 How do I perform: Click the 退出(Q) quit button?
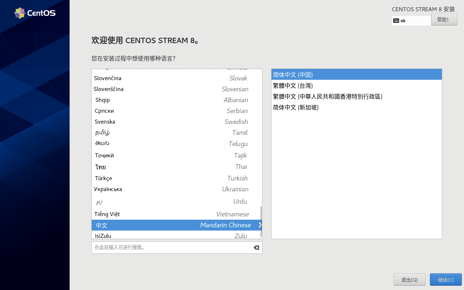[x=409, y=279]
